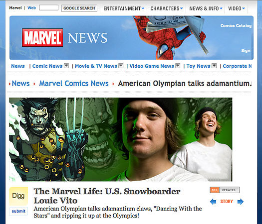Expand the Toy News plus icon

(x=214, y=66)
